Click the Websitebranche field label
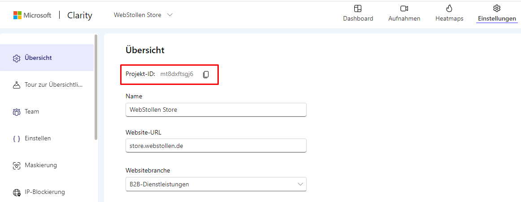 pyautogui.click(x=148, y=171)
